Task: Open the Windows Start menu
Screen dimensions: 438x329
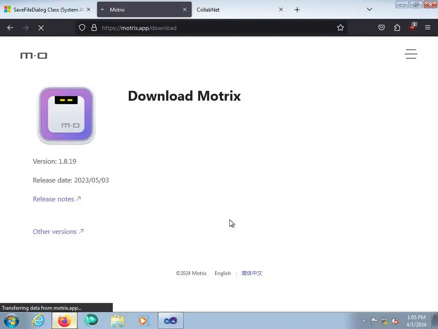Action: click(x=12, y=320)
